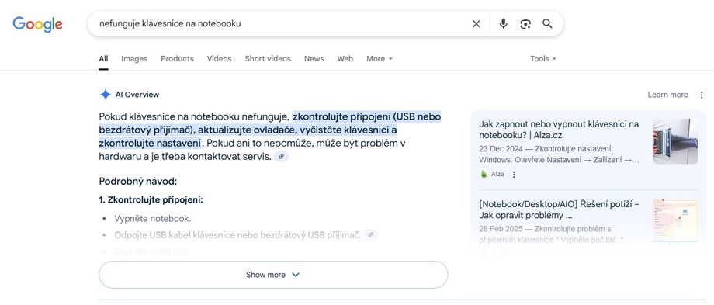Expand AI Overview with Show more
Screen dimensions: 714x305
[x=273, y=275]
